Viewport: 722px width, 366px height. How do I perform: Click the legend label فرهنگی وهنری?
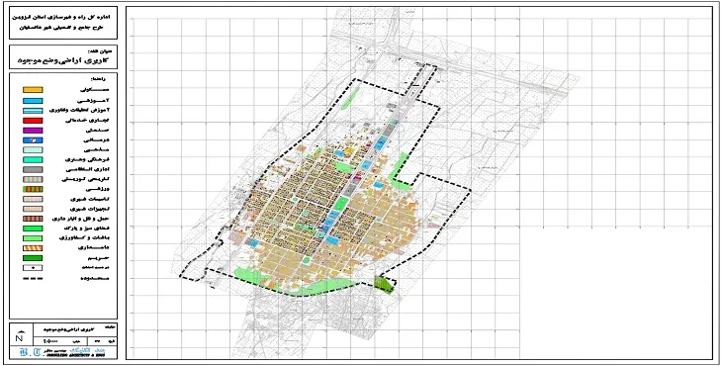point(87,159)
